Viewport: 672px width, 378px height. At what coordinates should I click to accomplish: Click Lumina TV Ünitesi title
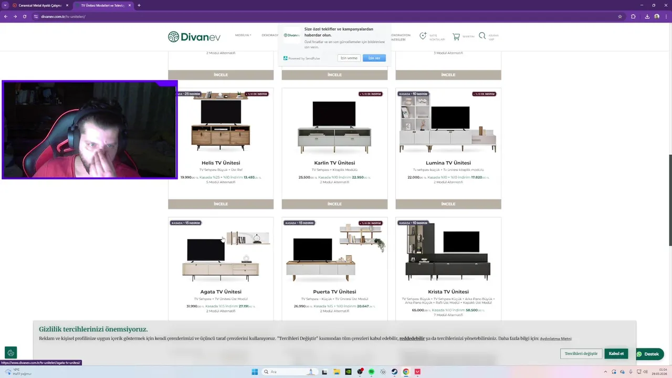coord(448,163)
